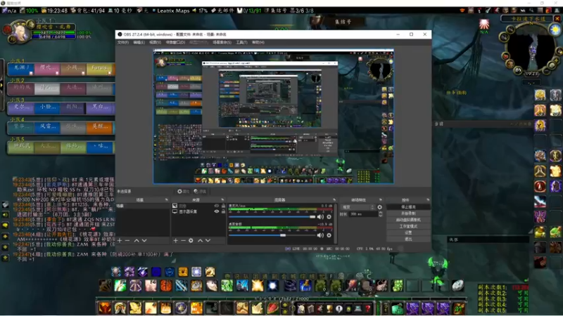
Task: Click the 开始录制 start recording button
Action: 408,213
